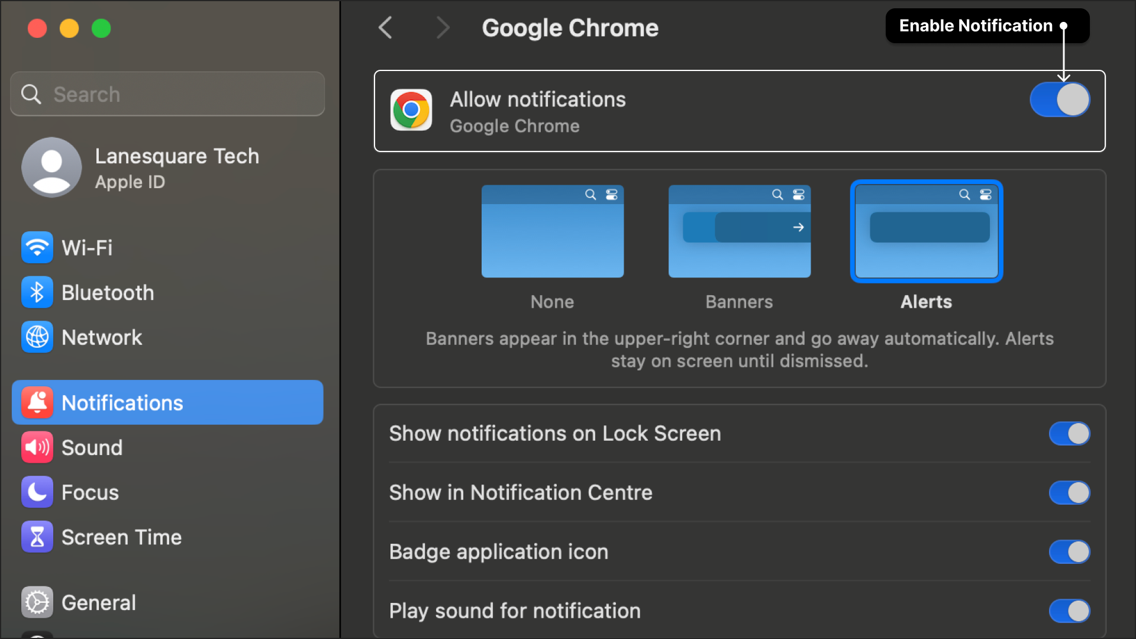Open Focus settings
1136x639 pixels.
point(167,492)
